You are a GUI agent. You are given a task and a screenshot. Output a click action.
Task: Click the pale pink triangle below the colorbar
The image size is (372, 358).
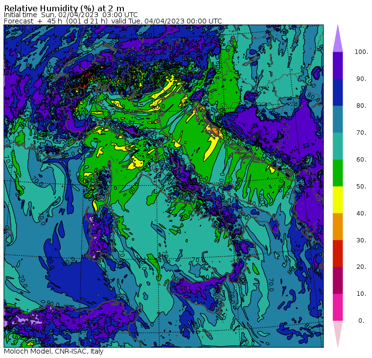click(x=338, y=334)
